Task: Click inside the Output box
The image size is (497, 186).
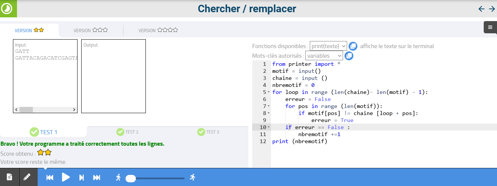Action: pyautogui.click(x=113, y=76)
